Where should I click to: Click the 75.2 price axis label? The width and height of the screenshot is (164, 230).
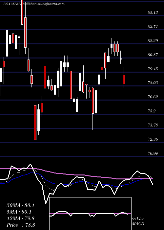tap(152, 111)
